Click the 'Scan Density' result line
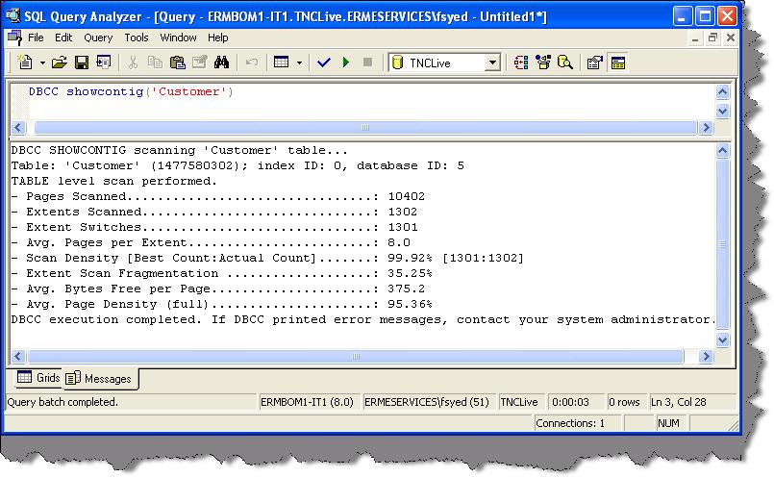774x477 pixels. click(267, 259)
